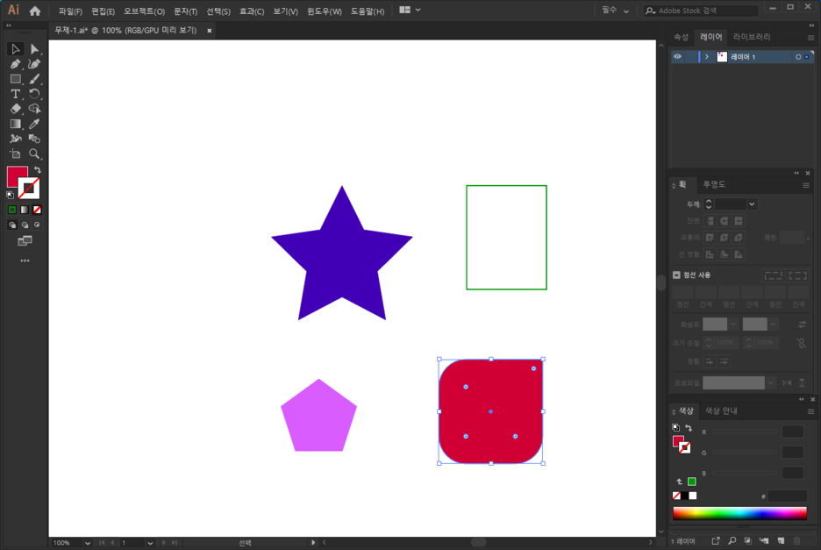821x550 pixels.
Task: Click the Adobe Stock search field
Action: tap(701, 11)
